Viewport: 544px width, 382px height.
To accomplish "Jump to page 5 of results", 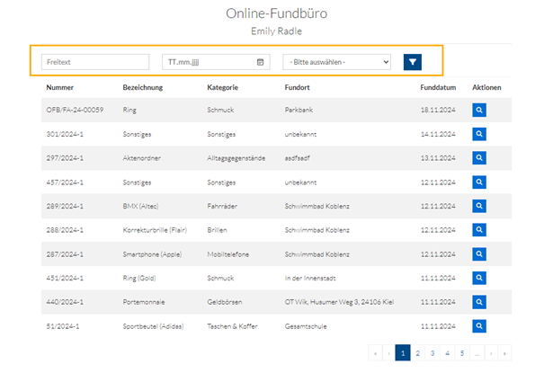I will [x=461, y=353].
